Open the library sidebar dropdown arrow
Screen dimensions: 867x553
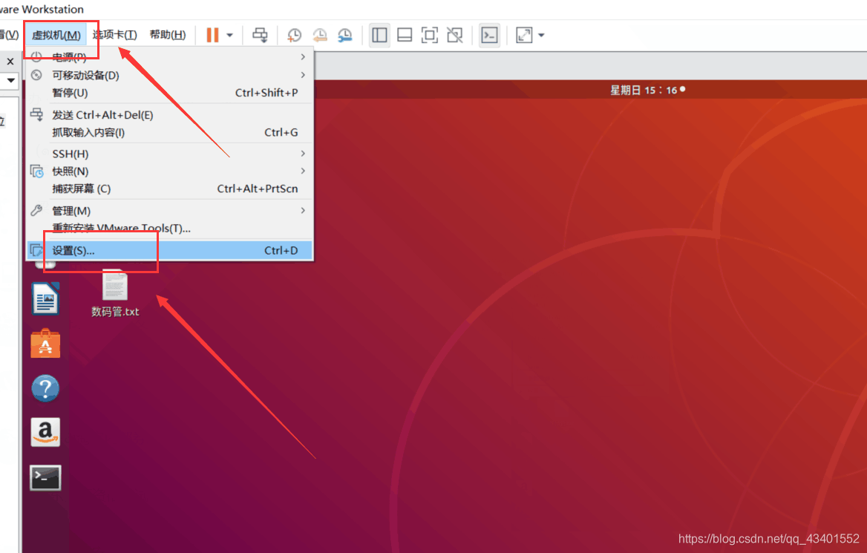click(10, 81)
